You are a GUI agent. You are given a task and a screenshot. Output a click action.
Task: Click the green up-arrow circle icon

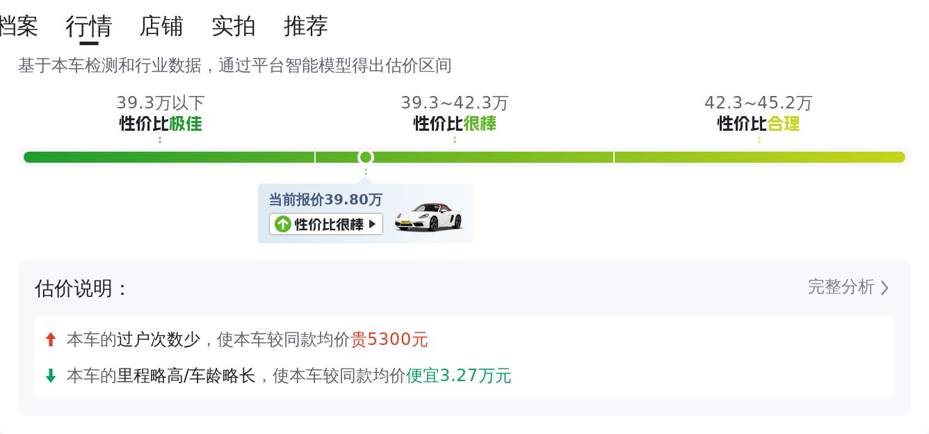coord(282,224)
